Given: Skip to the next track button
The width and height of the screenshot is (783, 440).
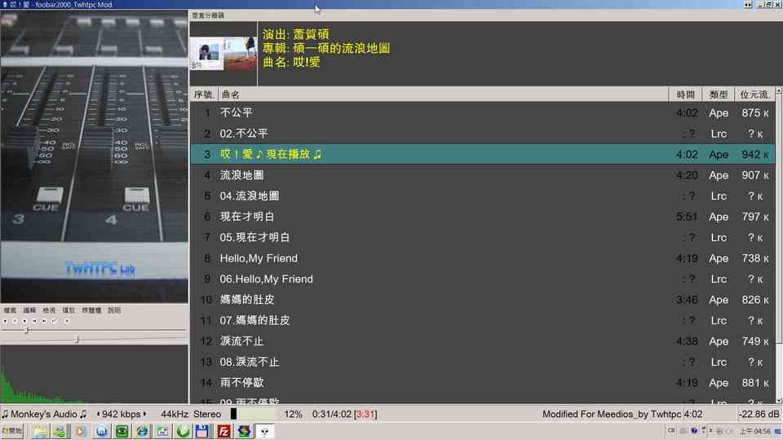Looking at the screenshot, I should click(44, 321).
